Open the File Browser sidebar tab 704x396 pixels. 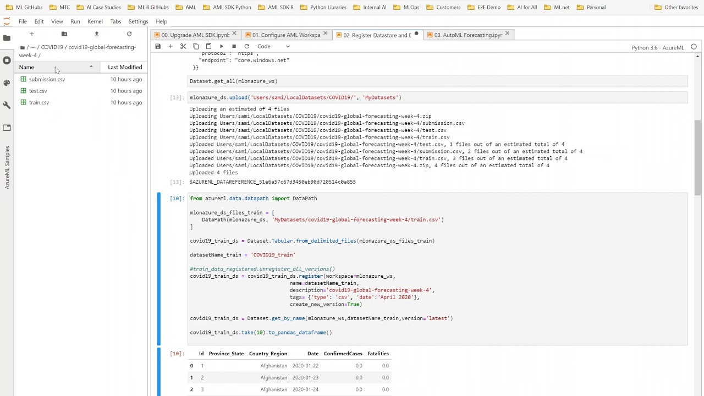7,38
